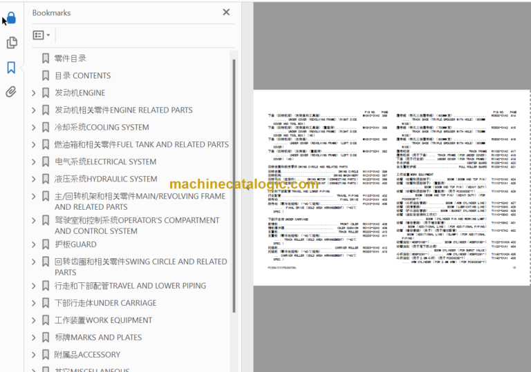Screen dimensions: 531x372
Task: Toggle the Bookmarks sidebar icon
Action: [11, 68]
